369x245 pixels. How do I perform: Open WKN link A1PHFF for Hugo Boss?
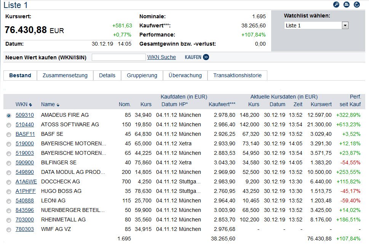[26, 191]
